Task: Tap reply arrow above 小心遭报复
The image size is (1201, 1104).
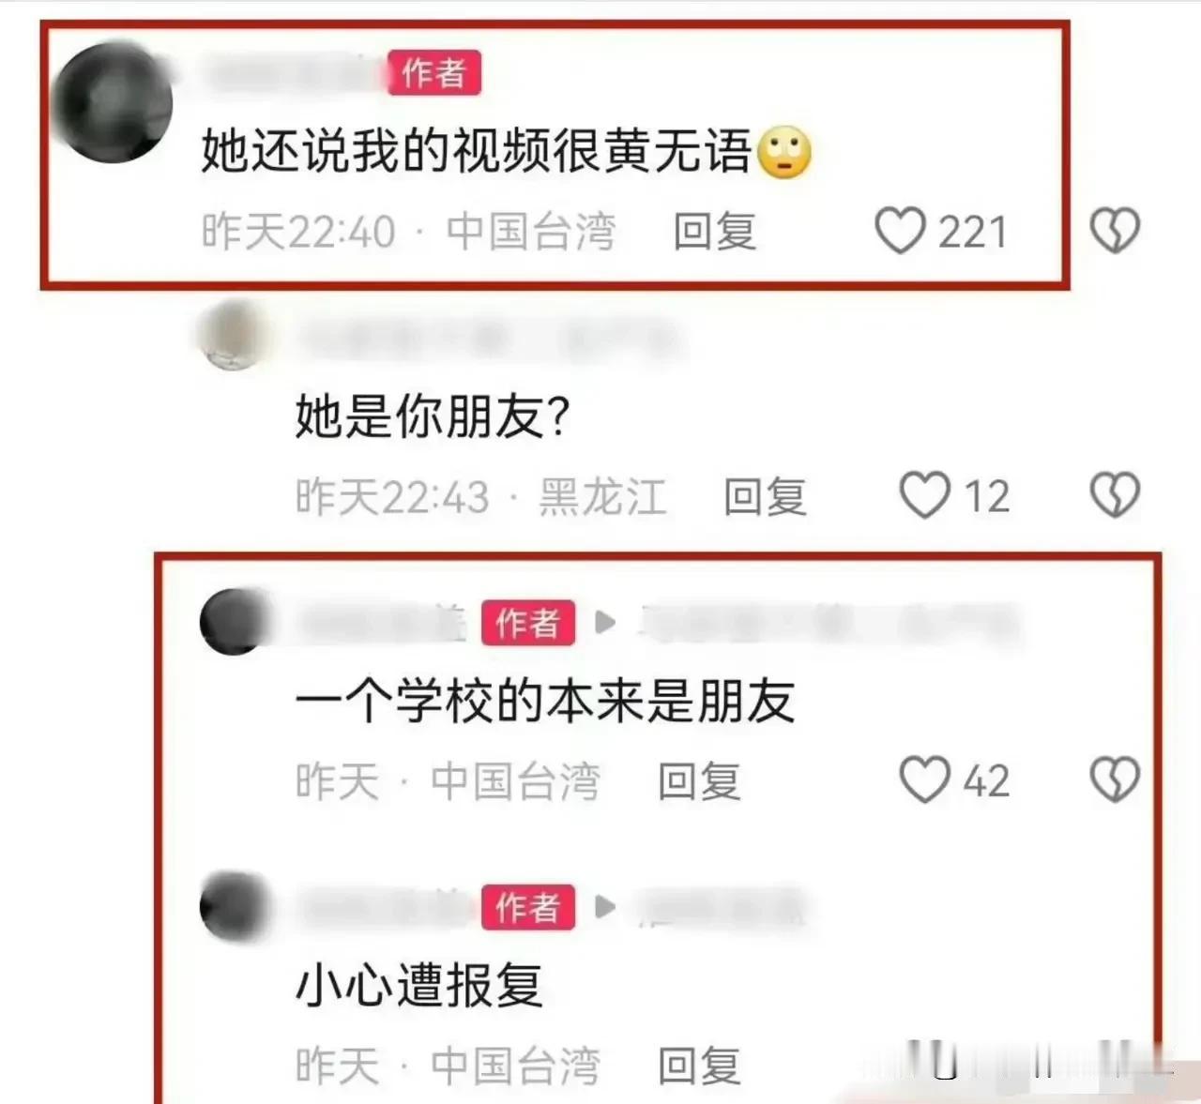Action: tap(605, 907)
